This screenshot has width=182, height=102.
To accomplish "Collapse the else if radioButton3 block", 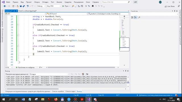I will pos(18,46).
